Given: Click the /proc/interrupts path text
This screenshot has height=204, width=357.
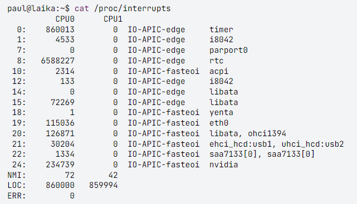Looking at the screenshot, I should point(133,9).
